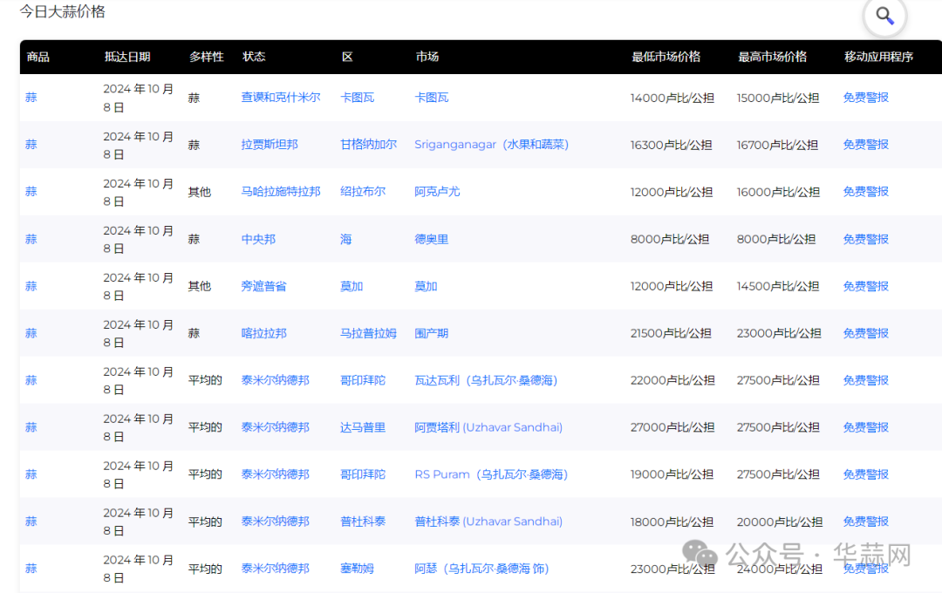This screenshot has width=942, height=593.
Task: Select the 21500卢比/公担 price cell
Action: click(x=671, y=333)
